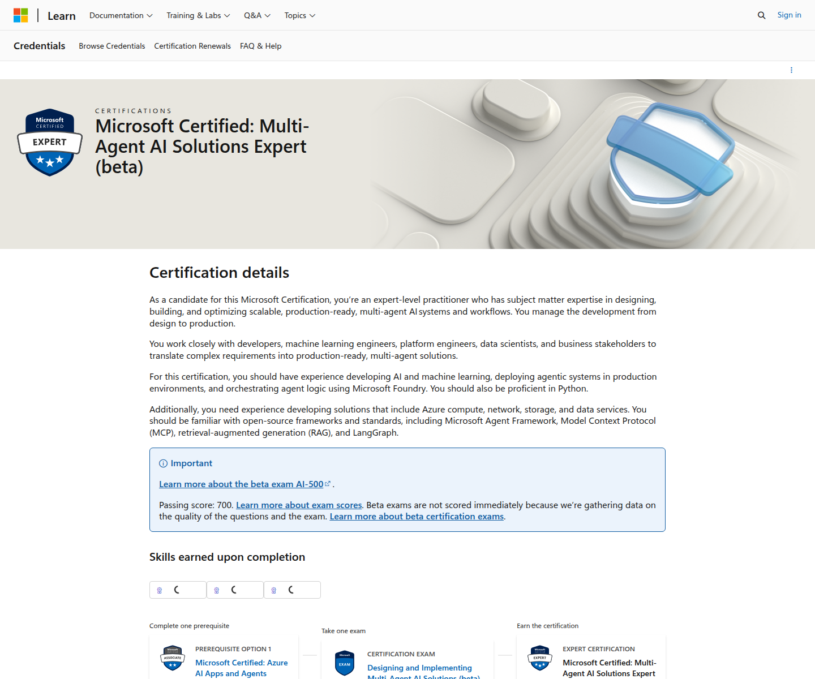Click Sign in
Screen dimensions: 815x679
pos(789,15)
